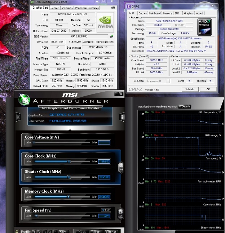
Task: Select GPU-Z Graphics Card tab
Action: tap(40, 8)
